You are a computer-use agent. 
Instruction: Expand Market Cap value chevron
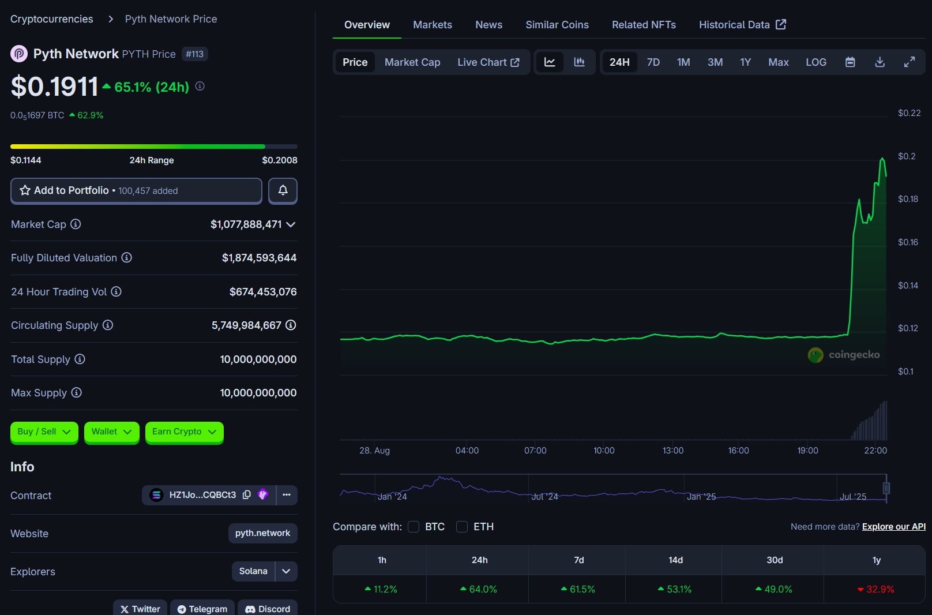[291, 224]
